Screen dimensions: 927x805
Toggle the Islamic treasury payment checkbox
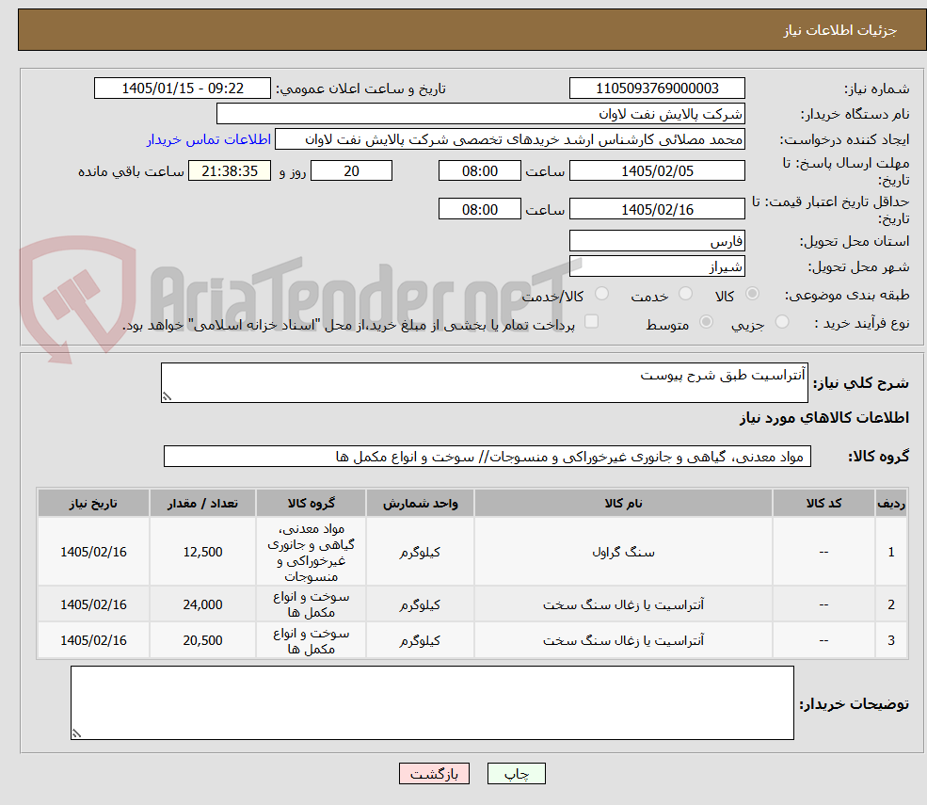pyautogui.click(x=591, y=322)
